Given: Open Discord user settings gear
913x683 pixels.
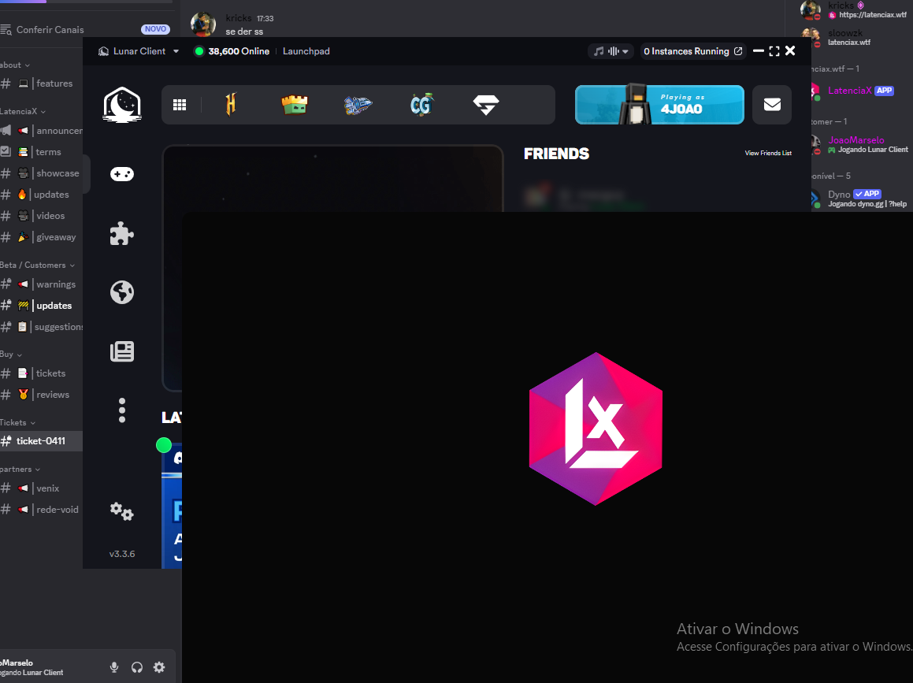Looking at the screenshot, I should [159, 667].
